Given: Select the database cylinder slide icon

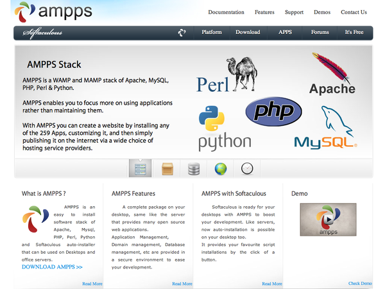Looking at the screenshot, I should [x=194, y=169].
